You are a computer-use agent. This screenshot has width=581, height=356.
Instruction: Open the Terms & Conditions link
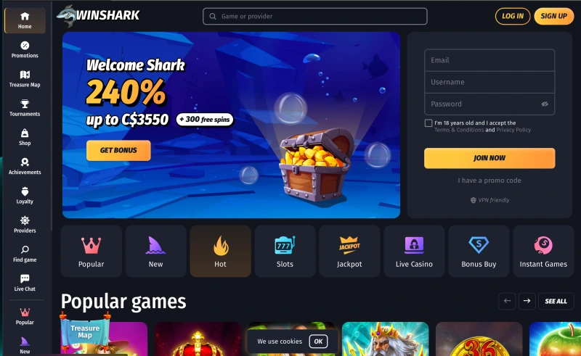pyautogui.click(x=459, y=130)
